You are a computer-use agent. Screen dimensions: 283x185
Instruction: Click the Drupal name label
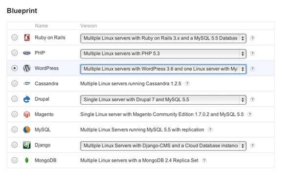[x=42, y=99]
